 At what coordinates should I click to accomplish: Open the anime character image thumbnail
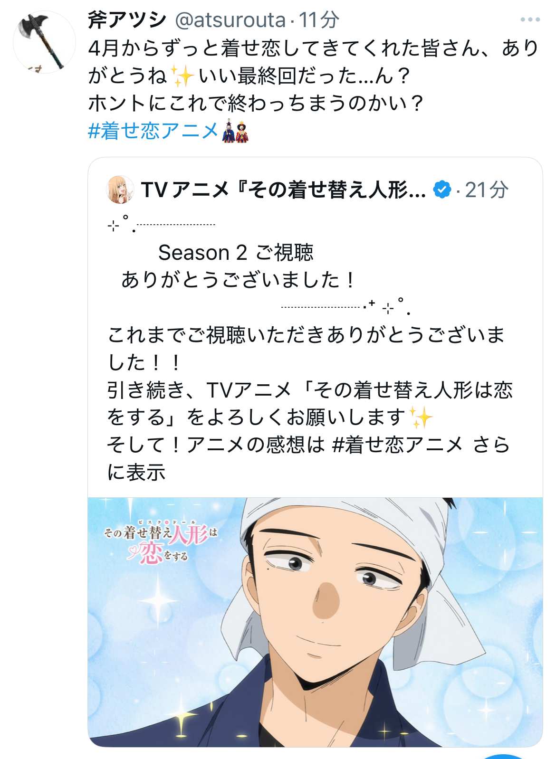tap(315, 622)
